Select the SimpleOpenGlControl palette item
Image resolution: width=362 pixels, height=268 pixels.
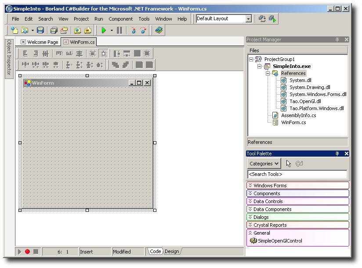pos(276,241)
